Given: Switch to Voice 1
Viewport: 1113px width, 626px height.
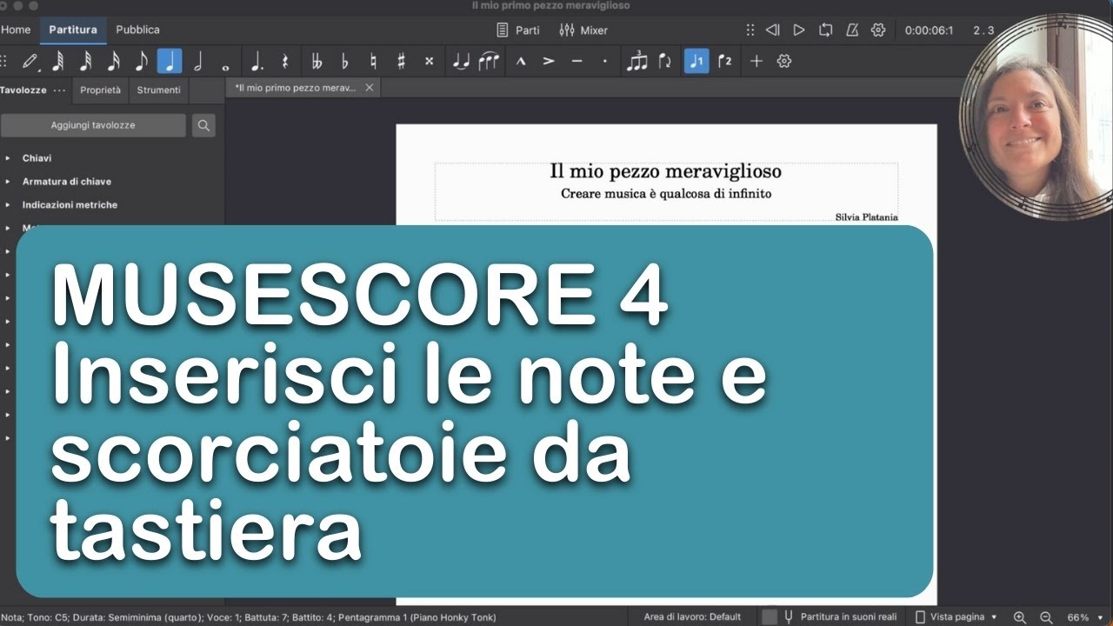Looking at the screenshot, I should (x=696, y=61).
